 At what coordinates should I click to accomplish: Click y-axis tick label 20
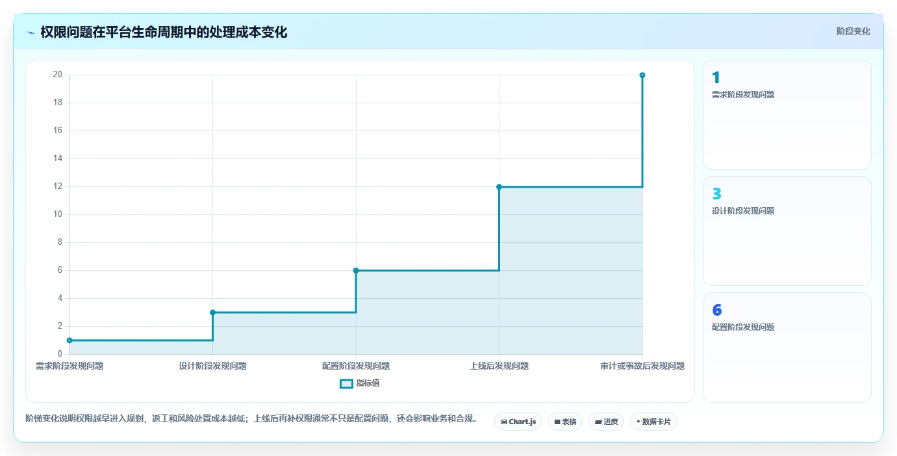(57, 75)
